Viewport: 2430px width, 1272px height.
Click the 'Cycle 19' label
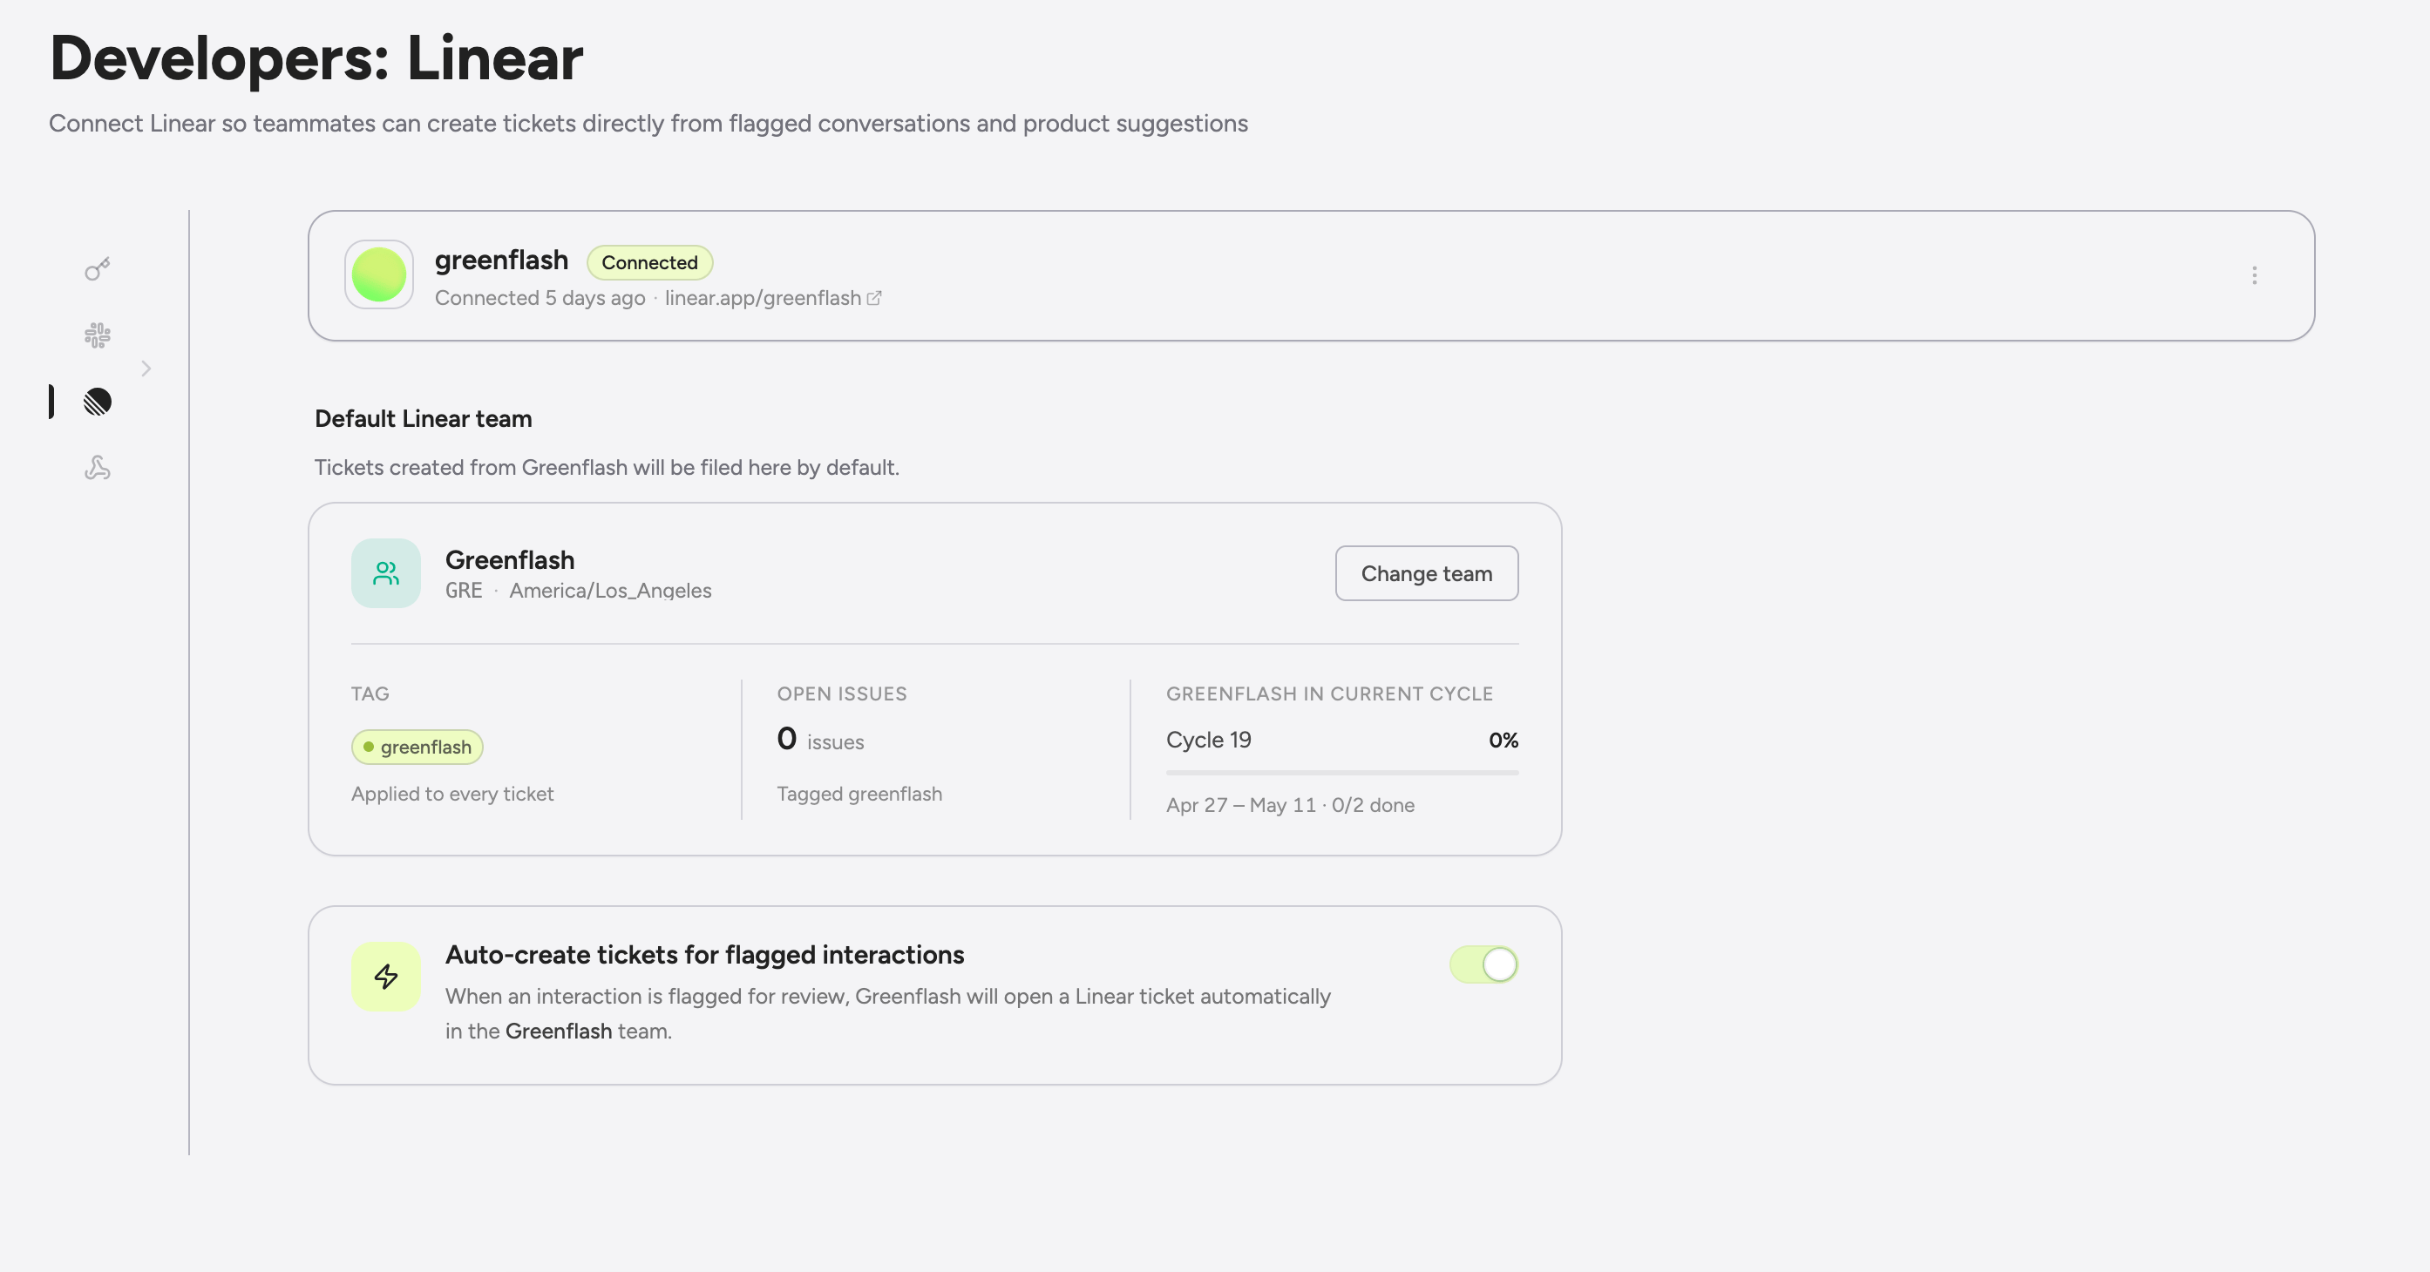coord(1208,741)
